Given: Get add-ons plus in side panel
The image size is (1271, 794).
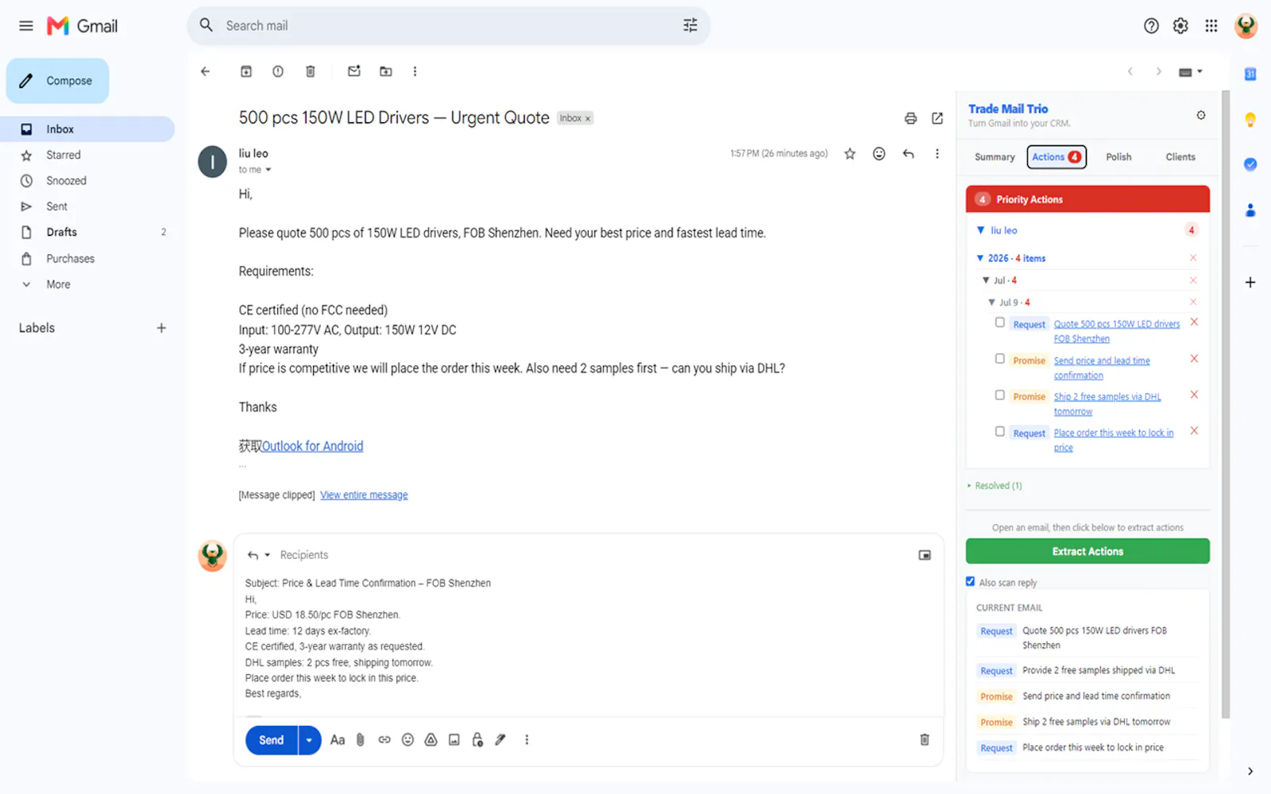Looking at the screenshot, I should click(x=1250, y=283).
